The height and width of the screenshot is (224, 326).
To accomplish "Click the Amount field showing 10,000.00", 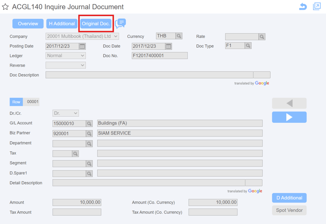I will coord(77,202).
